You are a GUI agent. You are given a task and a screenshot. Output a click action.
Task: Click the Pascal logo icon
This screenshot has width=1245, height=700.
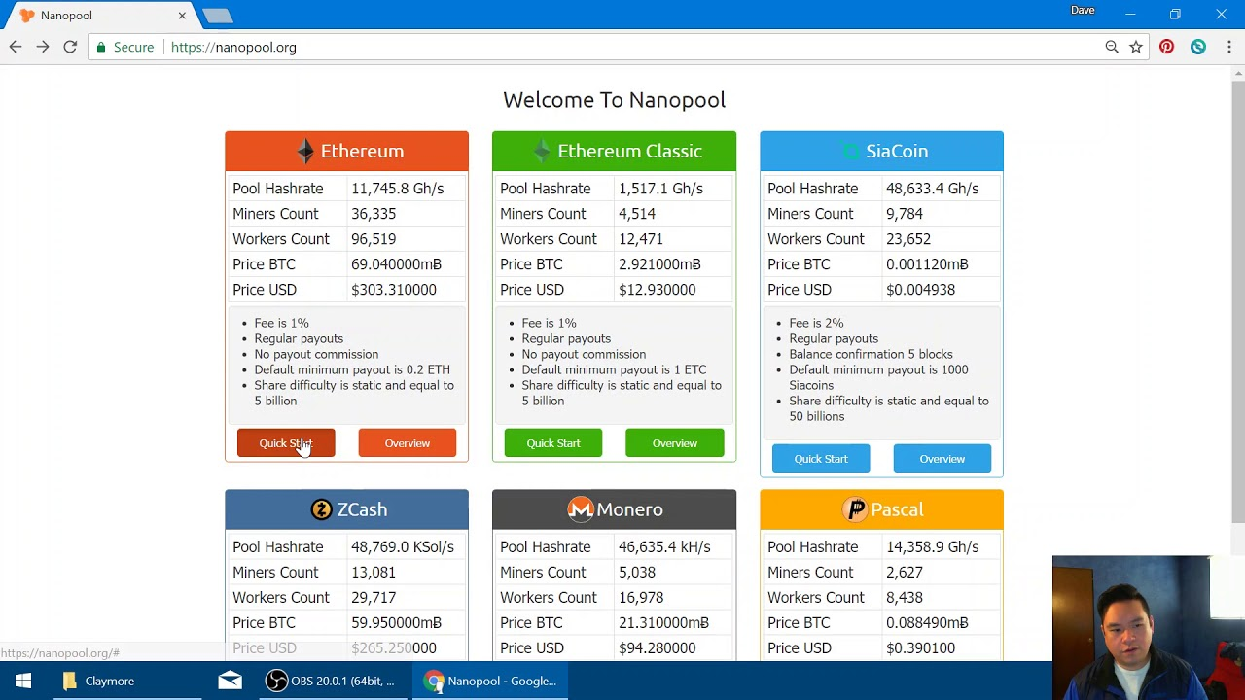click(x=856, y=509)
